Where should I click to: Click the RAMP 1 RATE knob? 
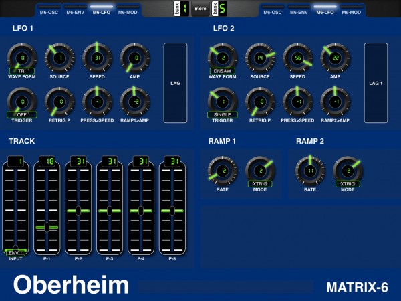223,171
